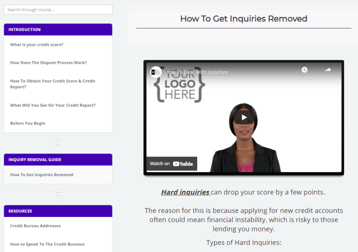Click the Share arrow icon on video
Viewport: 358px width, 252px height.
click(328, 70)
